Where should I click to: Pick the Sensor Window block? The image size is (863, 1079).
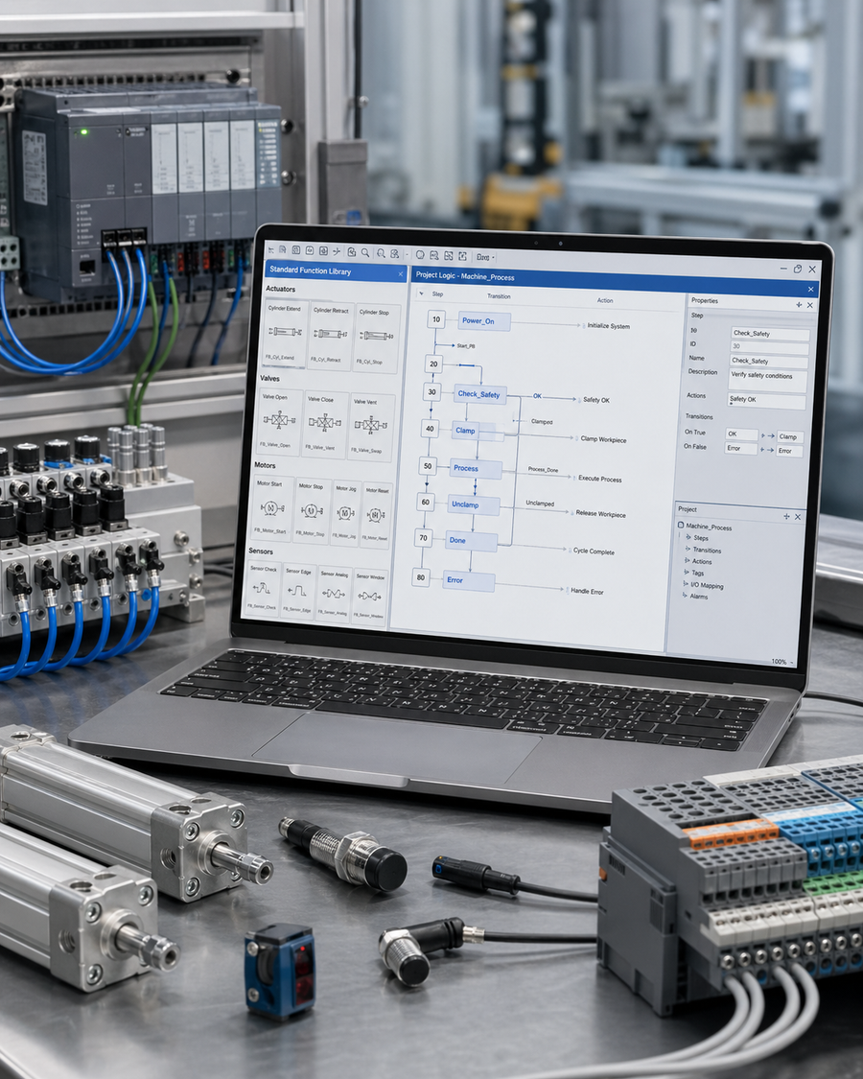(369, 596)
